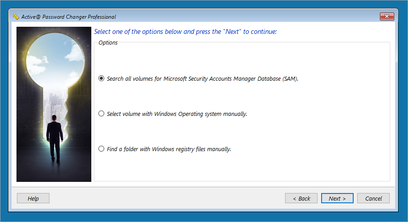Click the Search all volumes option label text

click(202, 79)
